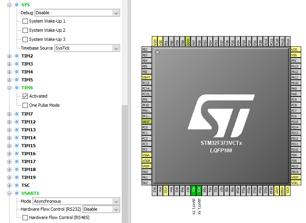Click the cube icon next to TIM15
Viewport: 306px width, 223px height.
tap(17, 146)
